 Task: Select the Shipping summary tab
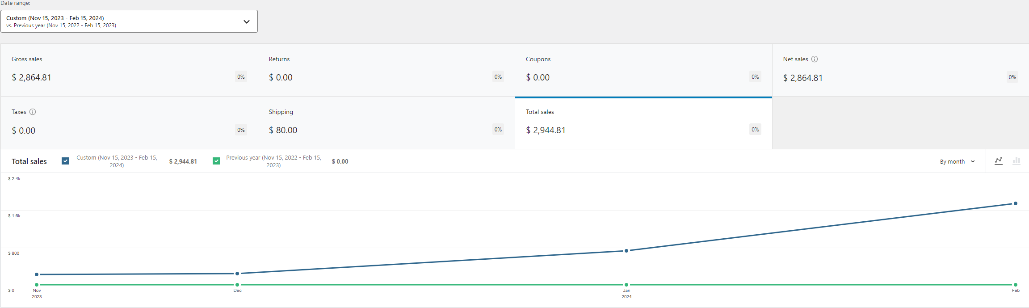386,122
